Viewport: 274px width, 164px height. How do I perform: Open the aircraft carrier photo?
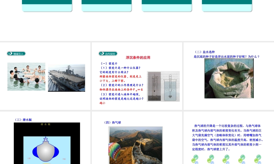coord(67,78)
